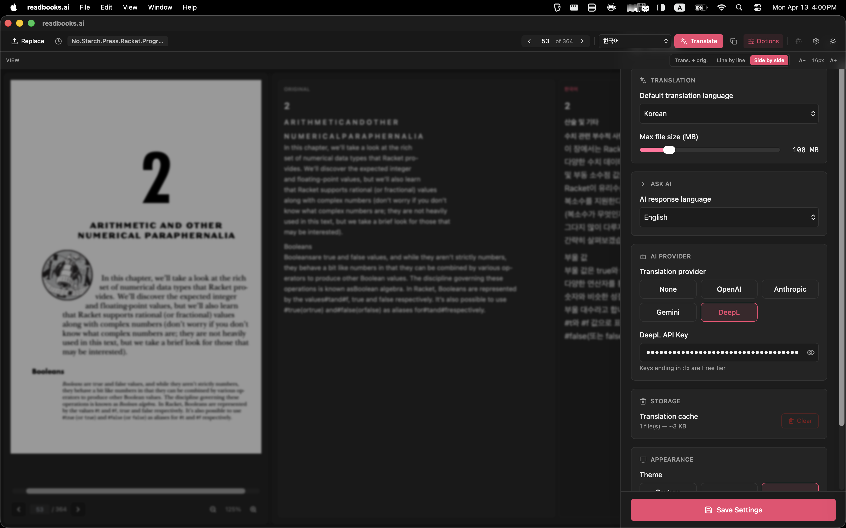Zoom in on the PDF page
The image size is (846, 528).
(253, 509)
